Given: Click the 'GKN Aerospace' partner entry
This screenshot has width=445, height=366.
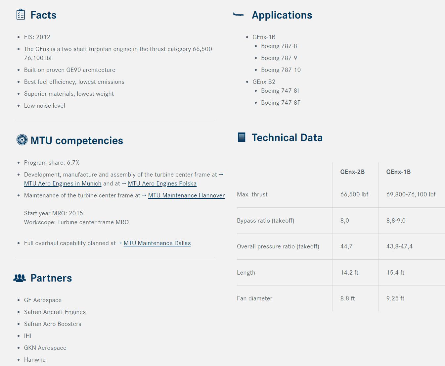Looking at the screenshot, I should coord(45,348).
